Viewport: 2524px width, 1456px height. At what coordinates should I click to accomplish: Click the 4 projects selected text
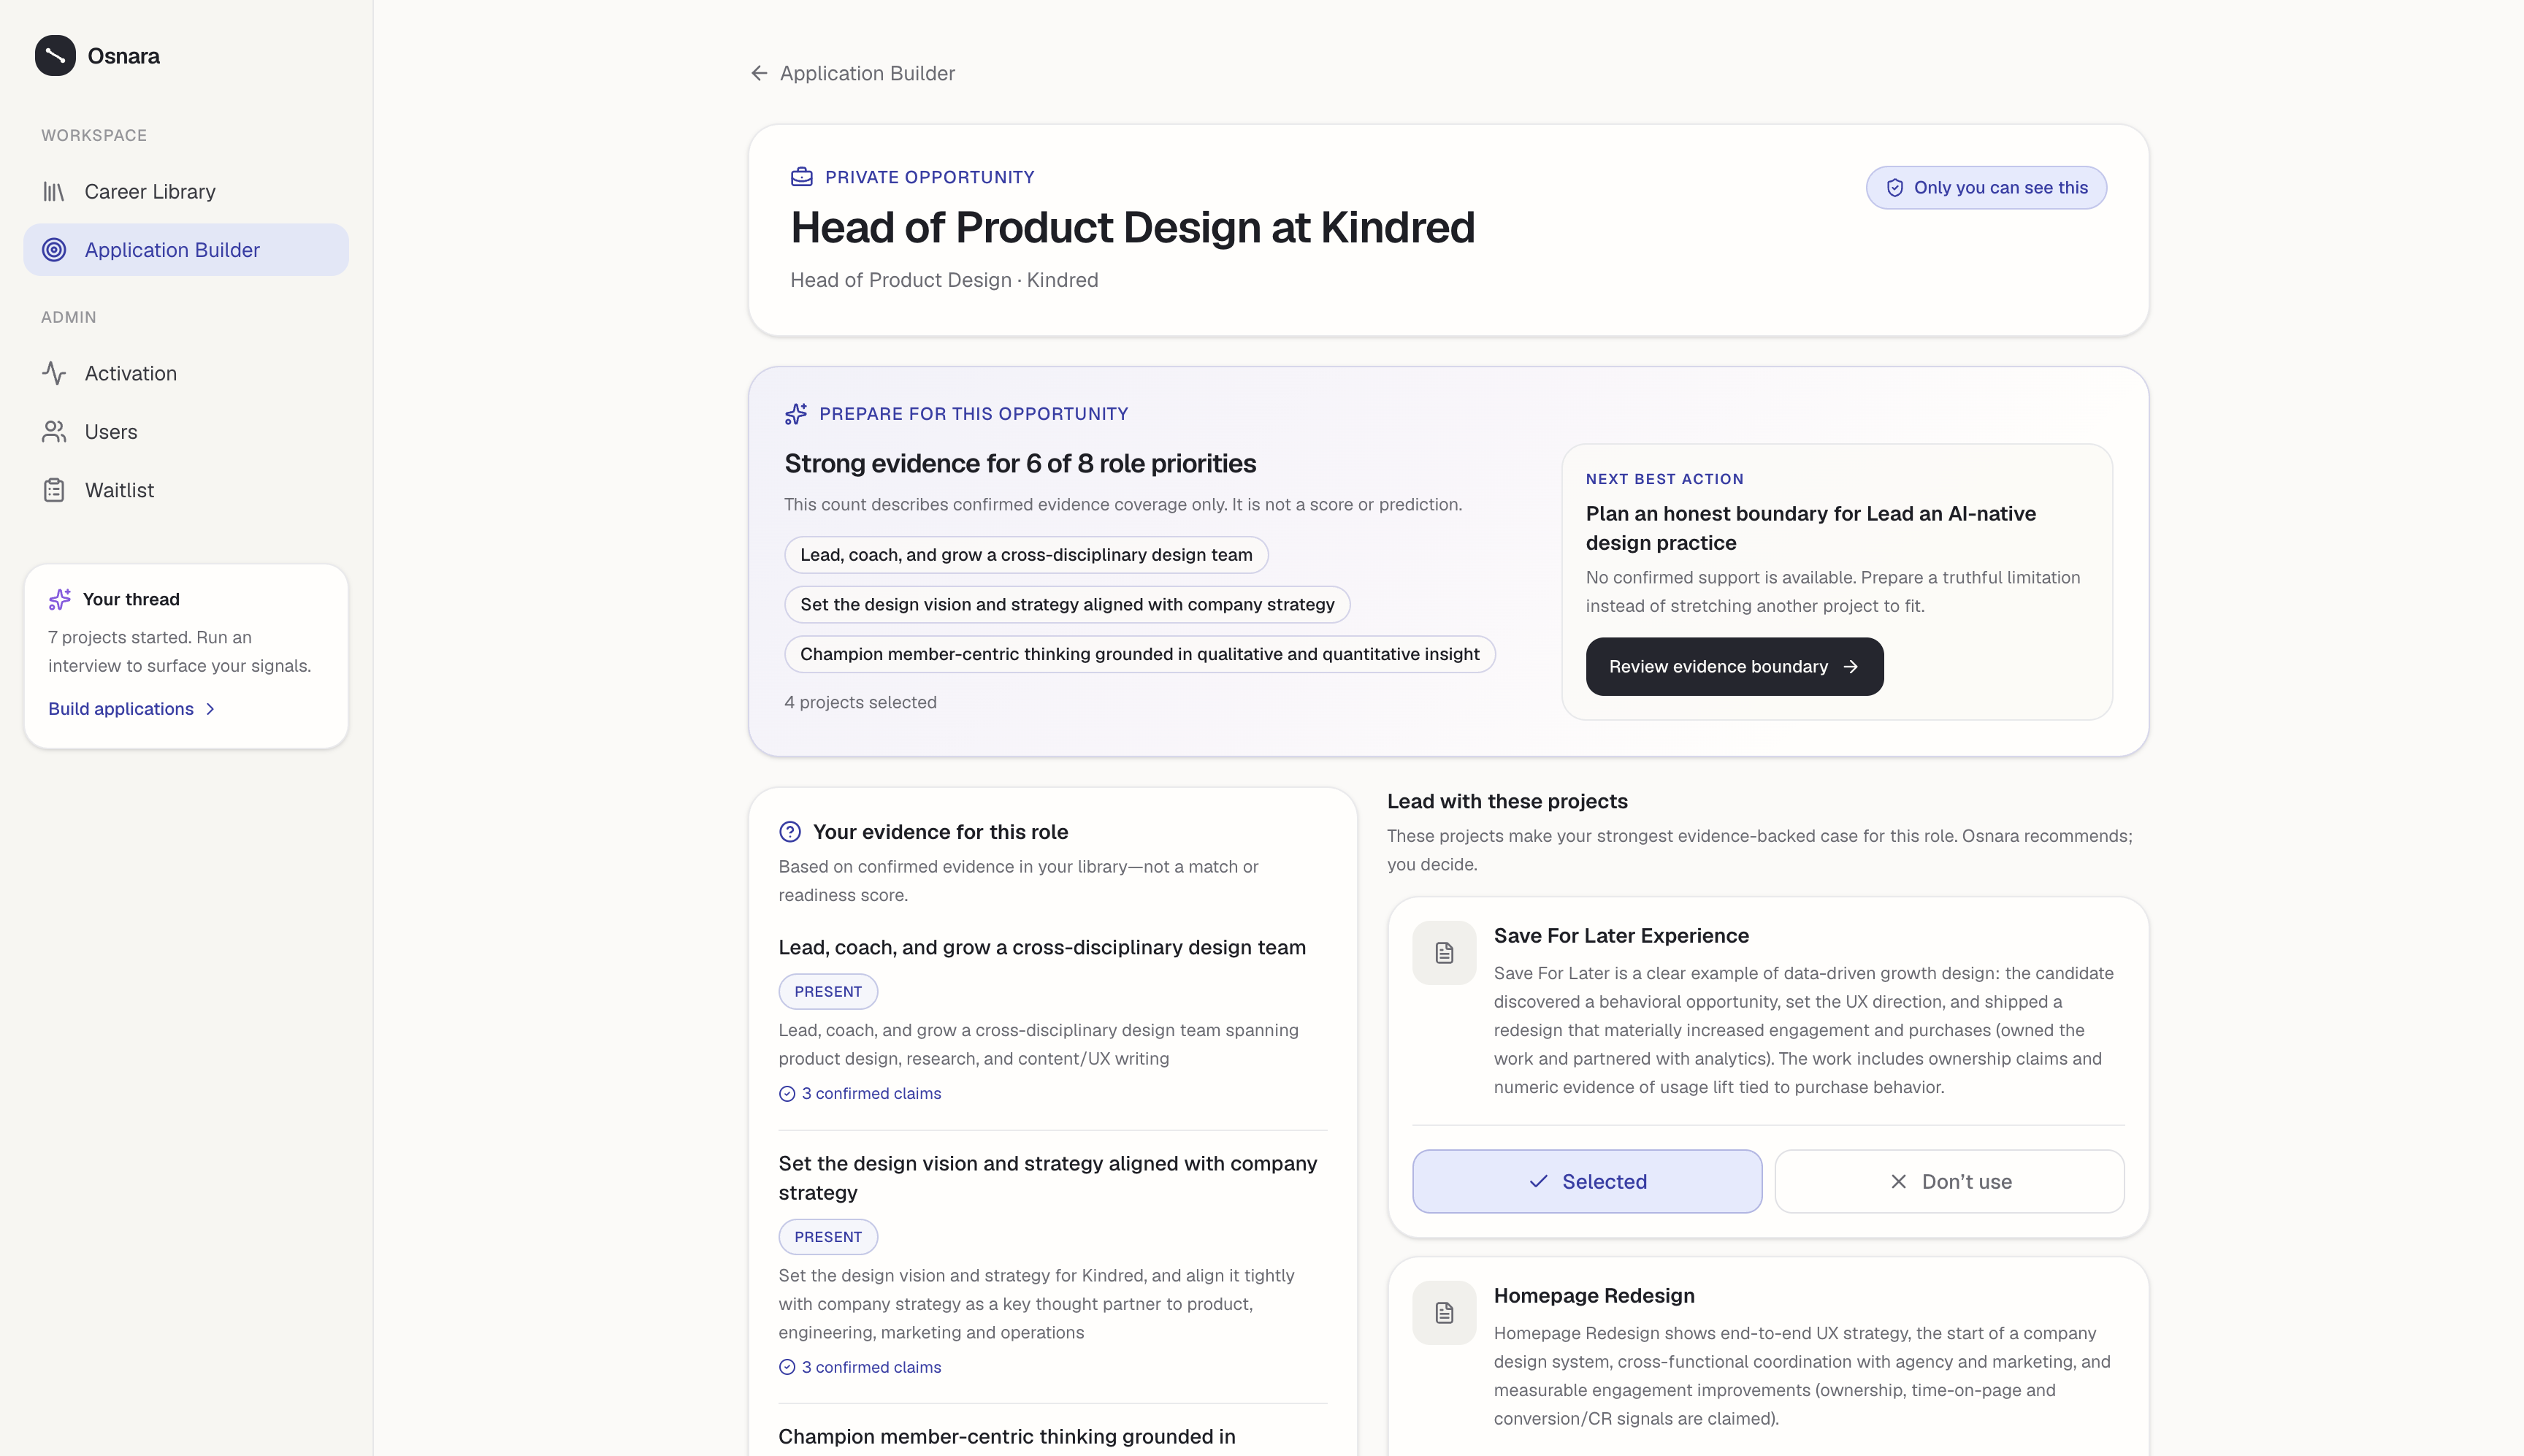pyautogui.click(x=860, y=703)
